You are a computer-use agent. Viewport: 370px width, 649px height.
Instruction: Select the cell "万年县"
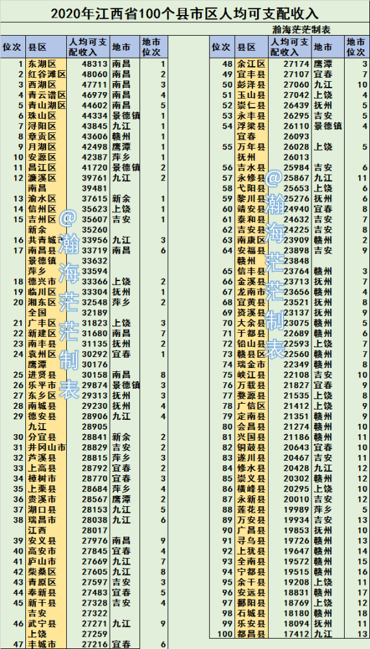pyautogui.click(x=251, y=147)
